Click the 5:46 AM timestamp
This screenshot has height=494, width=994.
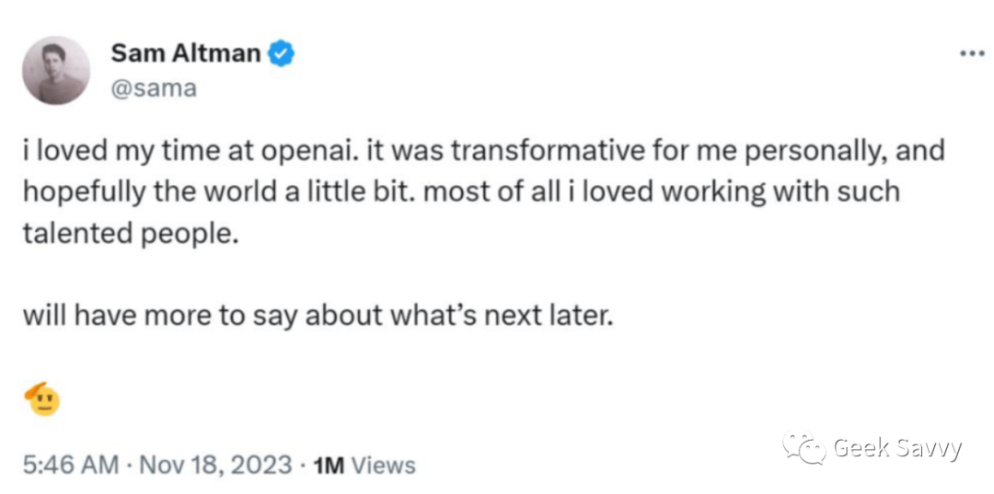point(70,465)
